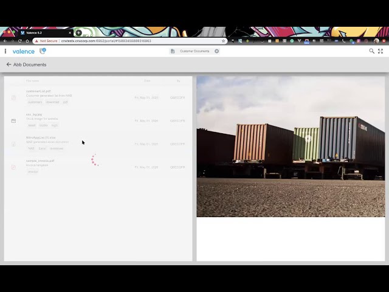Select the 'logo' tag chip
This screenshot has height=292, width=389.
point(55,125)
